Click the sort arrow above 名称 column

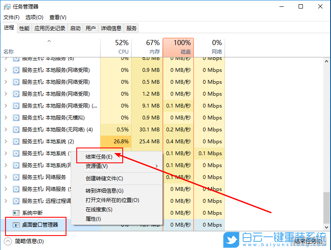pyautogui.click(x=49, y=41)
